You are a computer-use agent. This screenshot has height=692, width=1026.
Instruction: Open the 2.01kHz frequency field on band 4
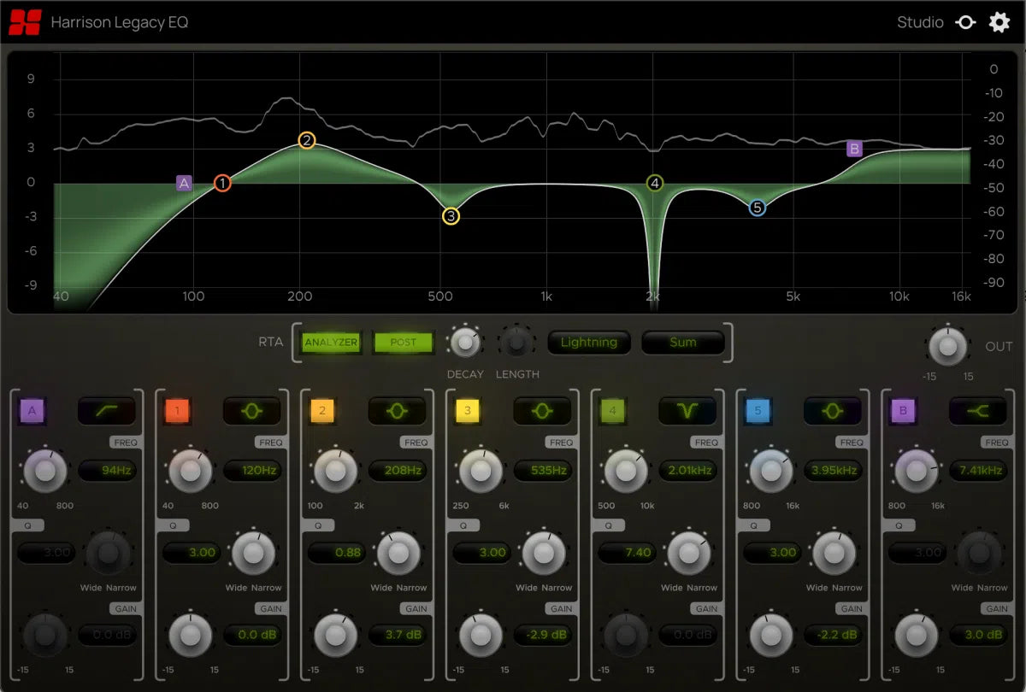pyautogui.click(x=689, y=470)
